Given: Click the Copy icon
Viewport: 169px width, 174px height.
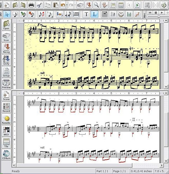Looking at the screenshot, I should click(x=48, y=5).
